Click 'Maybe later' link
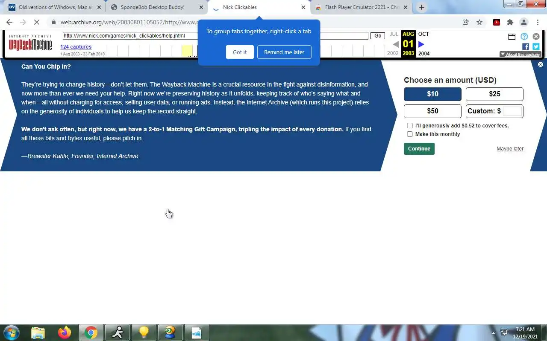 [x=510, y=149]
